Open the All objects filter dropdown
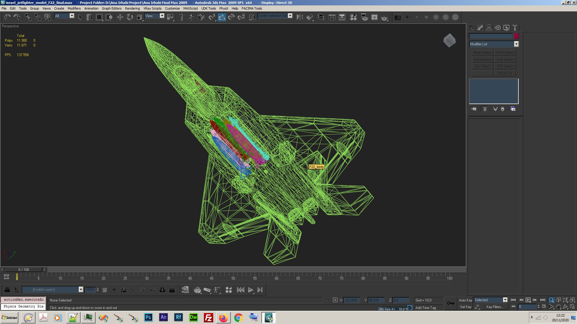Viewport: 577px width, 324px height. 72,16
